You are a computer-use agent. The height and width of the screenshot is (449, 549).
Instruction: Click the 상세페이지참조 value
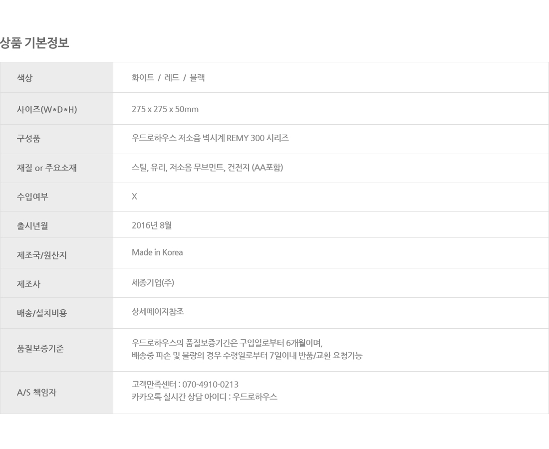158,311
